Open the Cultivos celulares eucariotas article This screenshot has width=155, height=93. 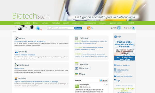click(25, 55)
